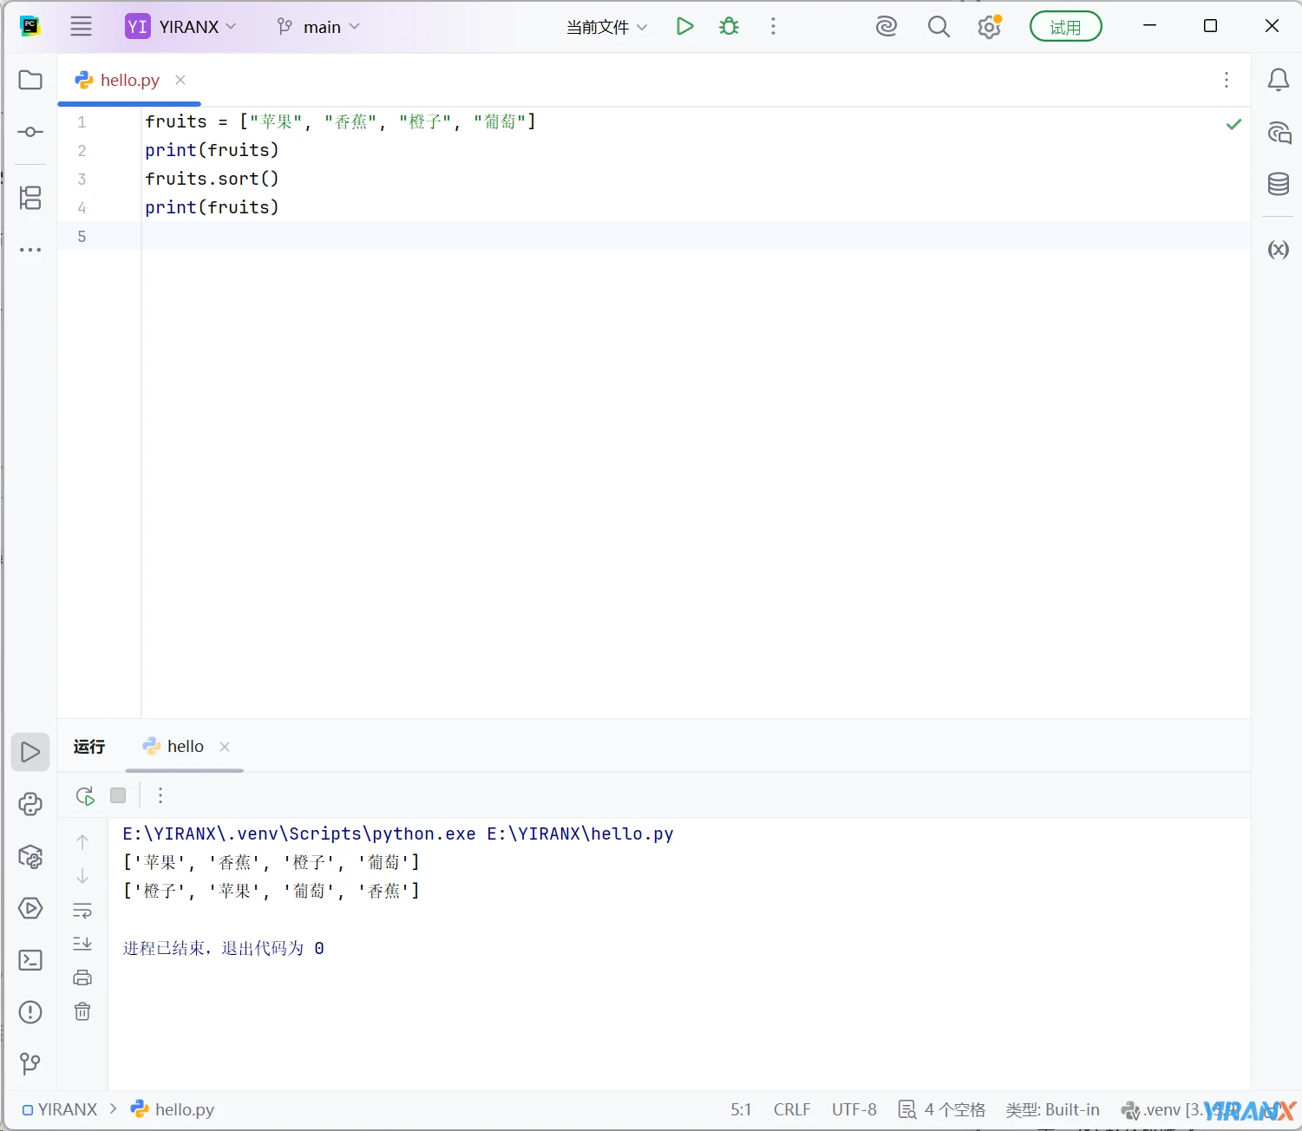1302x1131 pixels.
Task: Click the 试用 trial button
Action: (1066, 27)
